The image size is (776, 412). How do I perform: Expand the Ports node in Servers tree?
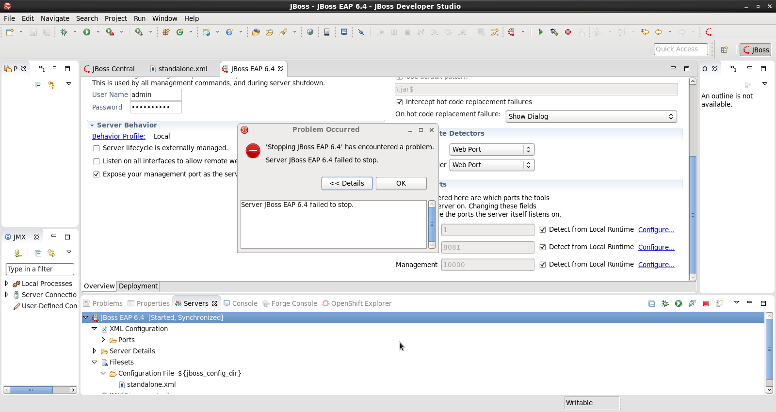pos(103,340)
